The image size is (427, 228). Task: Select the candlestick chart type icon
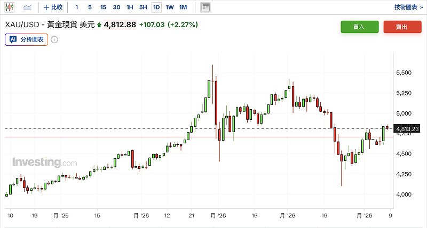pyautogui.click(x=10, y=8)
